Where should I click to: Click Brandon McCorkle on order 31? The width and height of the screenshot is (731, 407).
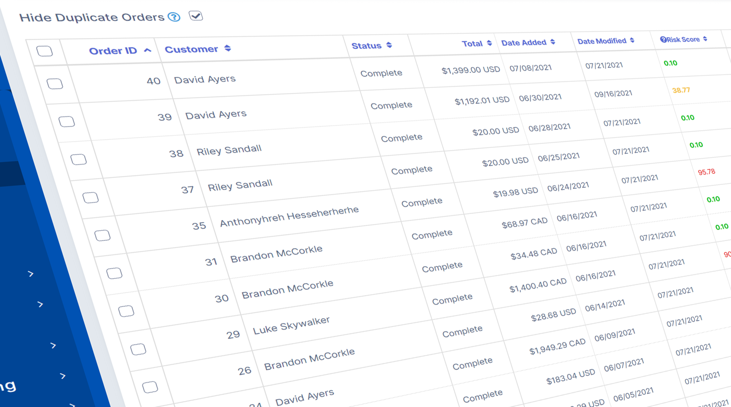[x=276, y=254]
